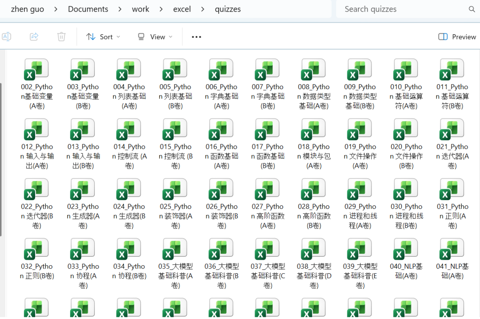Select file 017_Python 函数基础(B卷) icon
This screenshot has width=480, height=319.
pyautogui.click(x=268, y=130)
